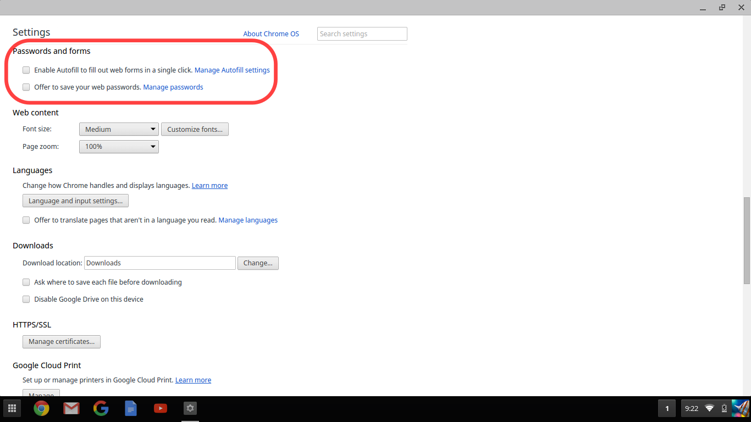Screen dimensions: 751x422
Task: Click the About Chrome OS link
Action: 271,34
